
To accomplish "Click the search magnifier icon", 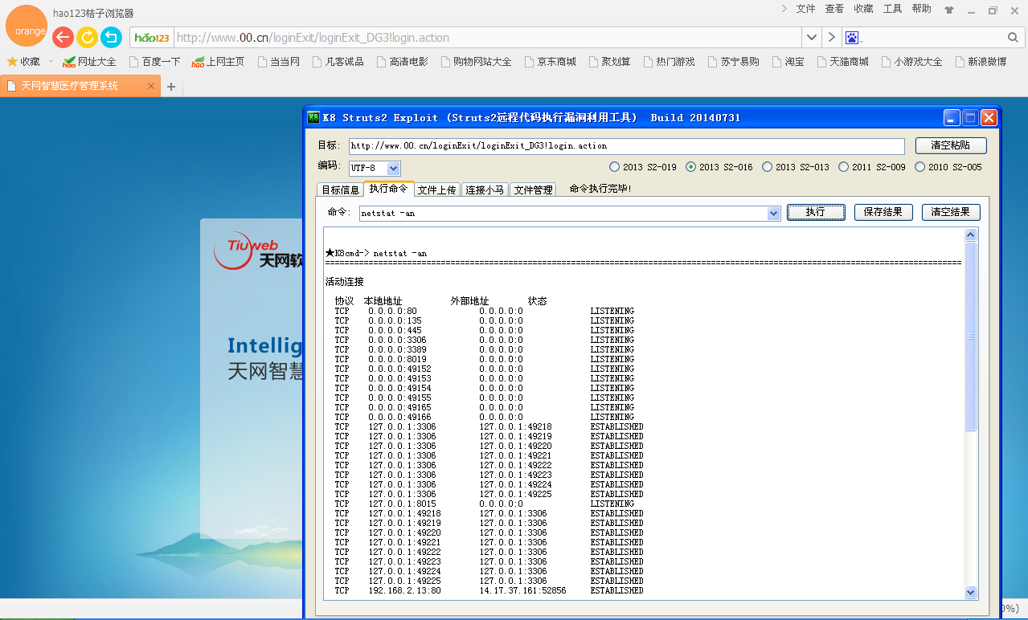I will pyautogui.click(x=1013, y=38).
